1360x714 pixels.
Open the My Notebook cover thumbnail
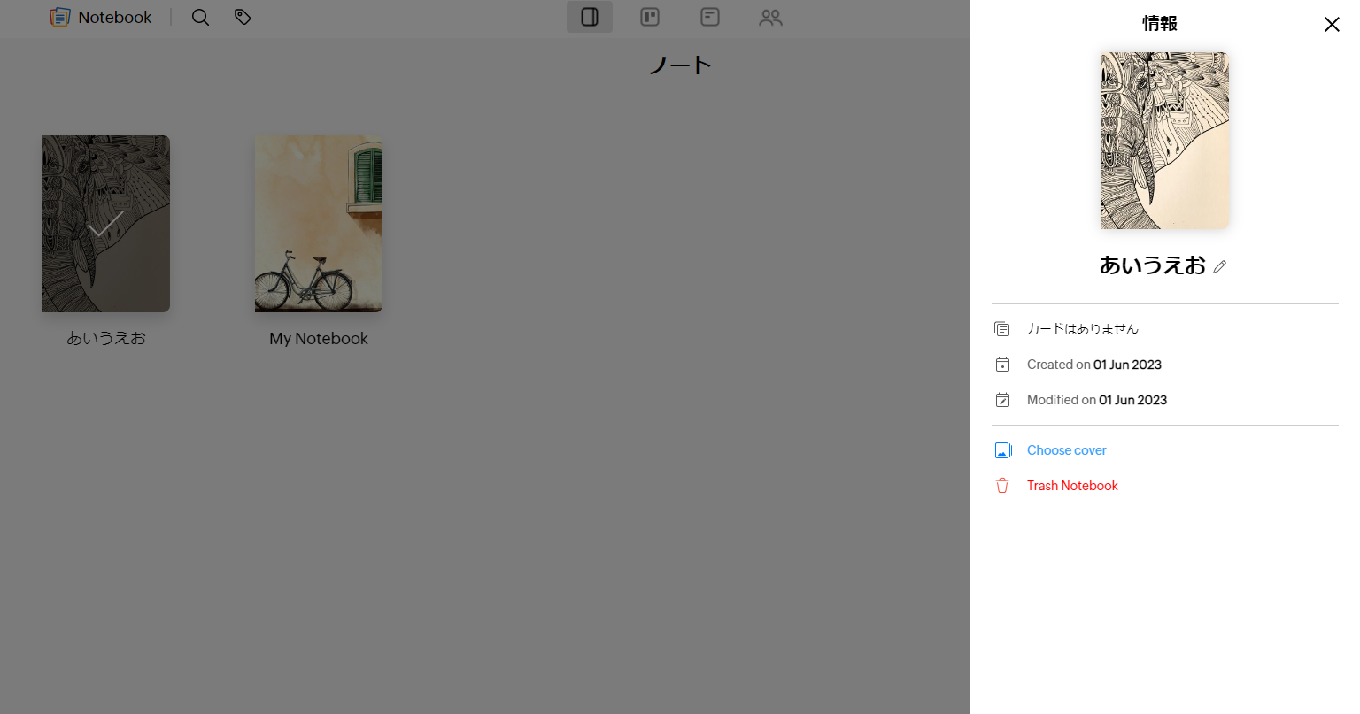[318, 224]
